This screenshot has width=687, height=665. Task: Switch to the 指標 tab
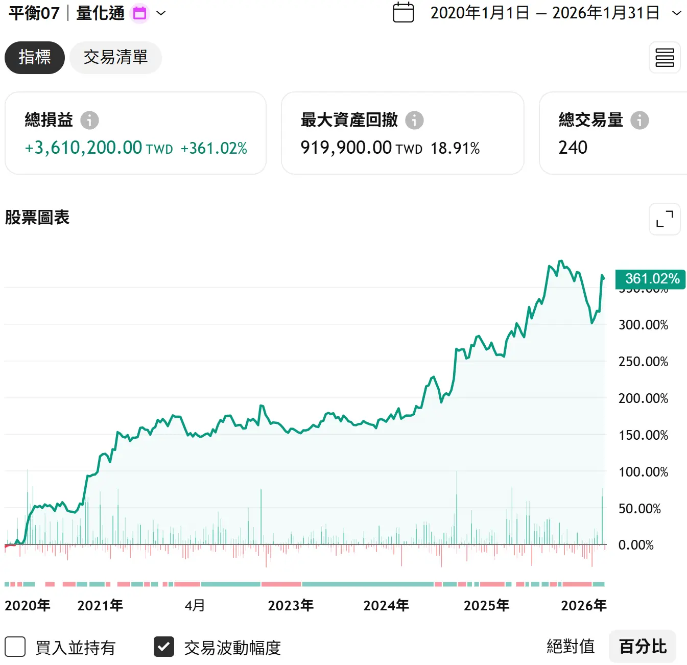pos(35,58)
